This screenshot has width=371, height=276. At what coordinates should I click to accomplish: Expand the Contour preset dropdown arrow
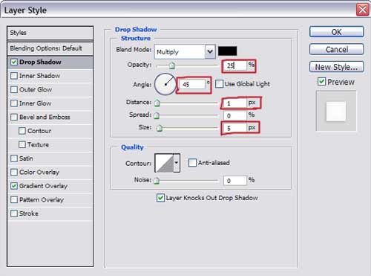coord(177,163)
